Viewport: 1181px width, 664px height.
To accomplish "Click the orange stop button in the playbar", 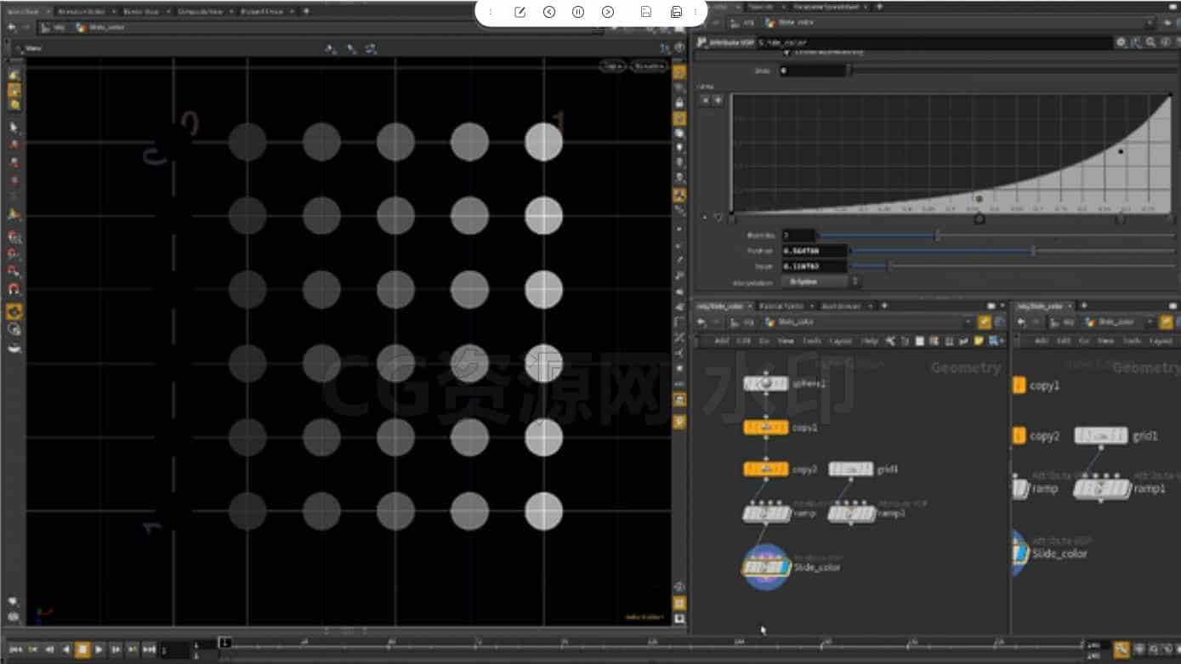I will click(82, 650).
